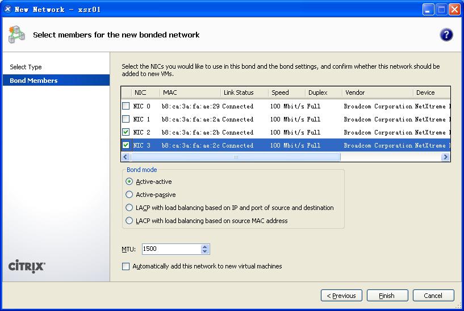
Task: Open the help icon in the header
Action: point(446,35)
